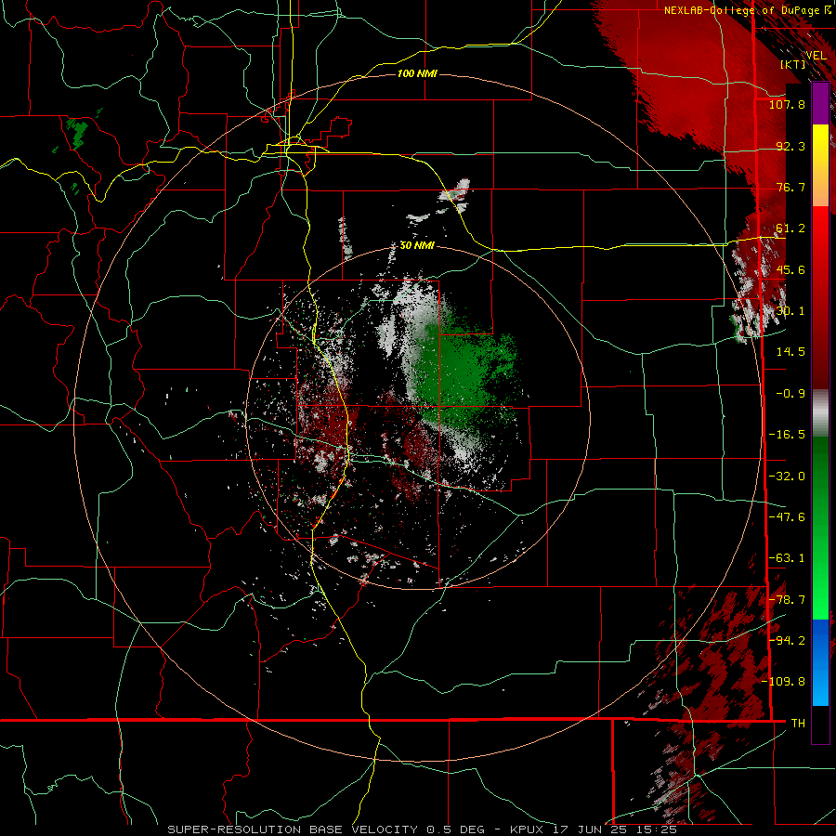Select the -78.7 value on velocity scale

(x=787, y=600)
